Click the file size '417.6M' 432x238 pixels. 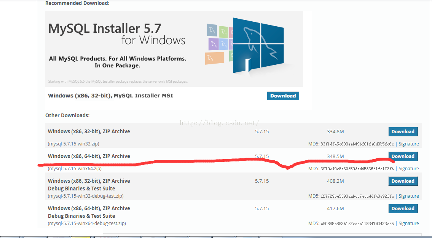tap(335, 209)
